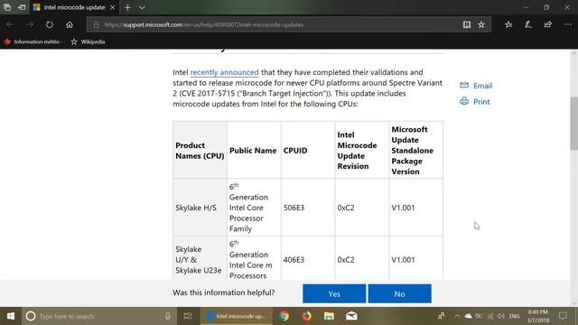Open People icon in taskbar

coord(441,316)
